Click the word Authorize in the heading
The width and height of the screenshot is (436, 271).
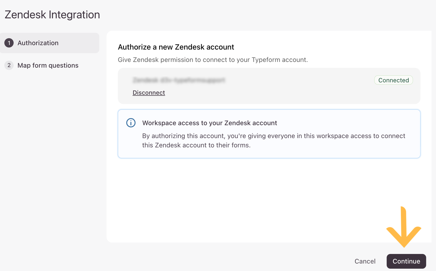(x=134, y=47)
